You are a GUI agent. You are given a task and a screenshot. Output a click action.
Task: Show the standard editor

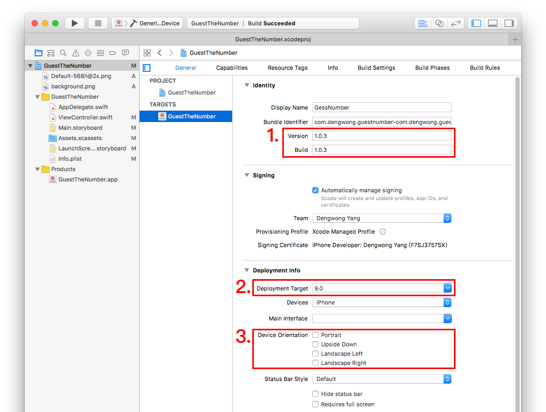pos(423,23)
